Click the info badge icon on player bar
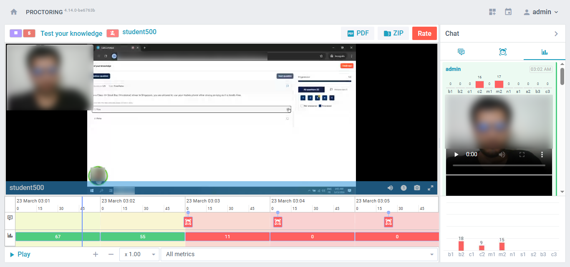 click(404, 188)
